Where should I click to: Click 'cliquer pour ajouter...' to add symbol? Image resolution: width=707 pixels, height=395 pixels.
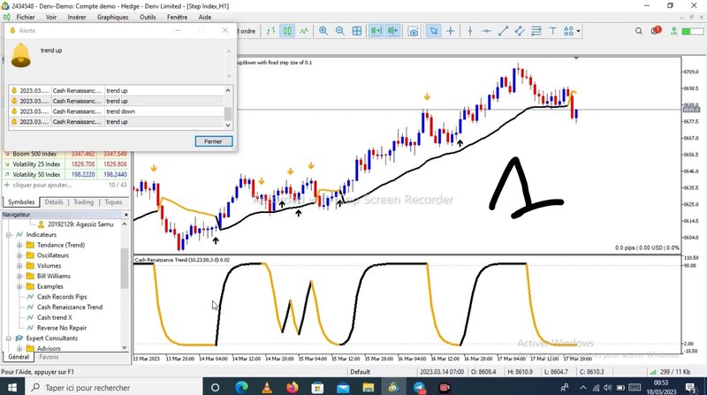(x=42, y=185)
